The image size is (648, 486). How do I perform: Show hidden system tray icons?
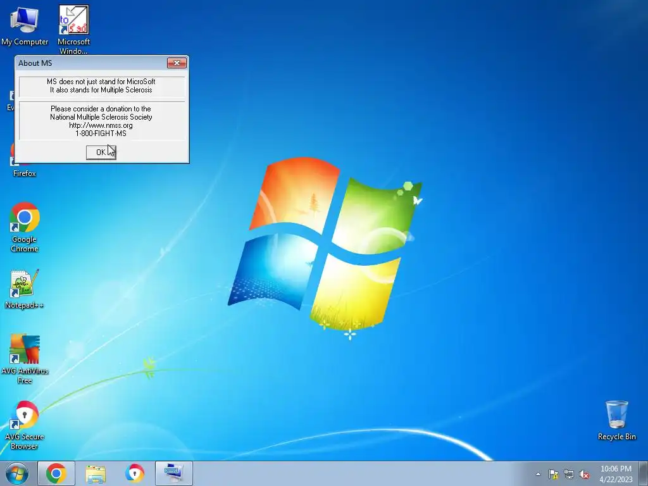point(538,474)
